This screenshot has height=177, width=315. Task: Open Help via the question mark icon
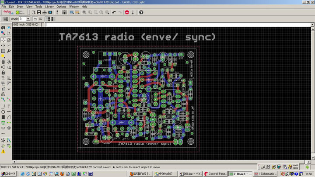coord(141,12)
